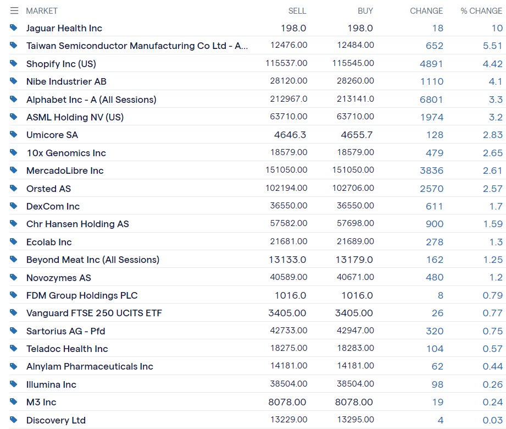The height and width of the screenshot is (429, 506).
Task: Click the tag icon for Sartorius AG - Pfd
Action: [14, 331]
